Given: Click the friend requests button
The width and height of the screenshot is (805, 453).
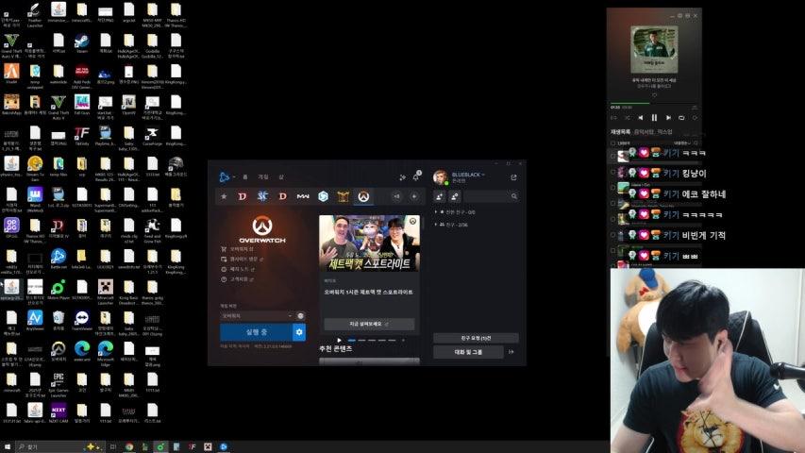Looking at the screenshot, I should coord(476,338).
